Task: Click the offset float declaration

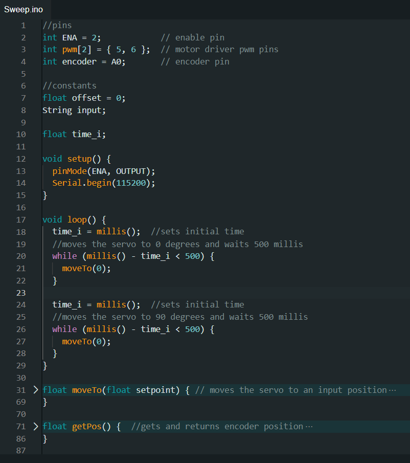Action: click(x=86, y=97)
